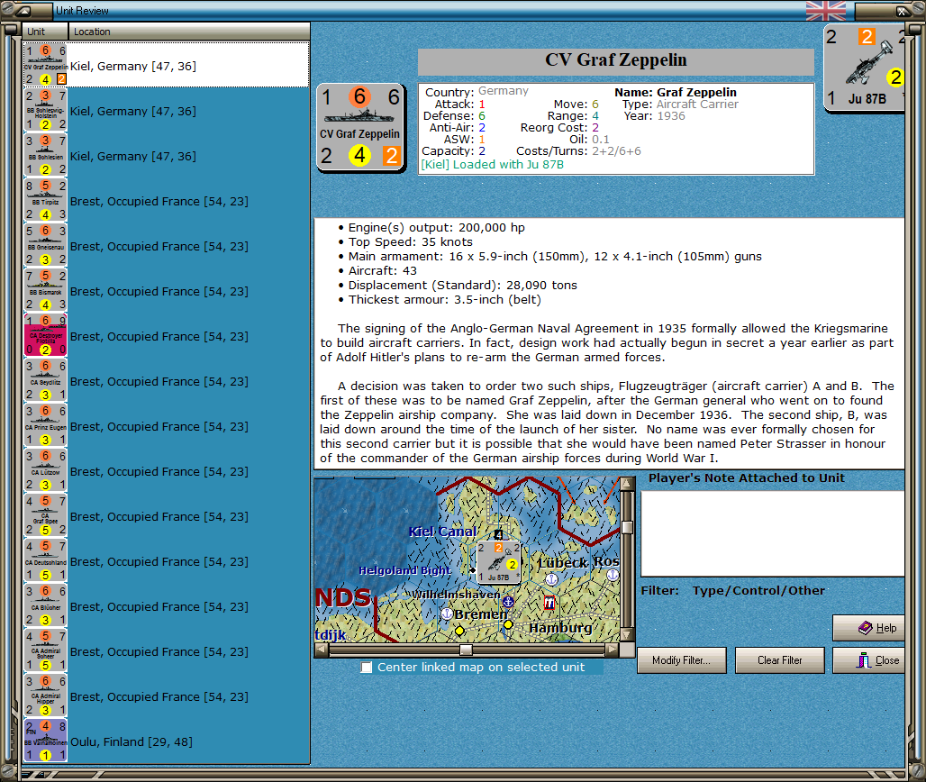926x782 pixels.
Task: Click the vertical map scrollbar thumb
Action: [627, 527]
